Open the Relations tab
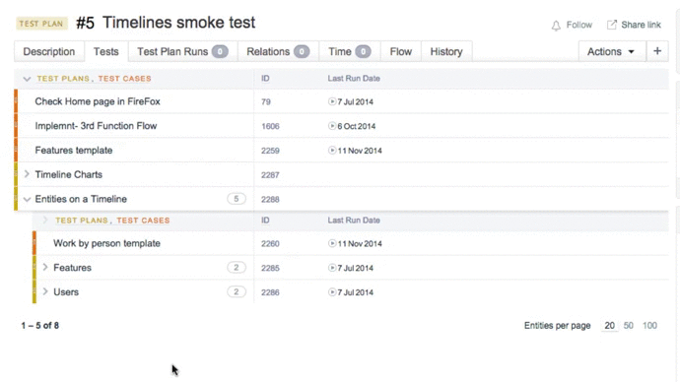Viewport: 680px width, 382px height. 278,51
